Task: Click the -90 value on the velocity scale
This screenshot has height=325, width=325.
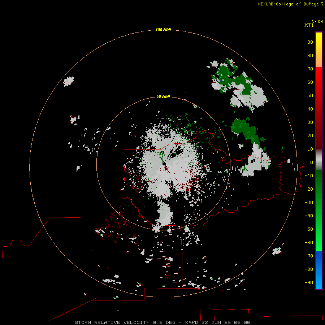Action: (309, 282)
